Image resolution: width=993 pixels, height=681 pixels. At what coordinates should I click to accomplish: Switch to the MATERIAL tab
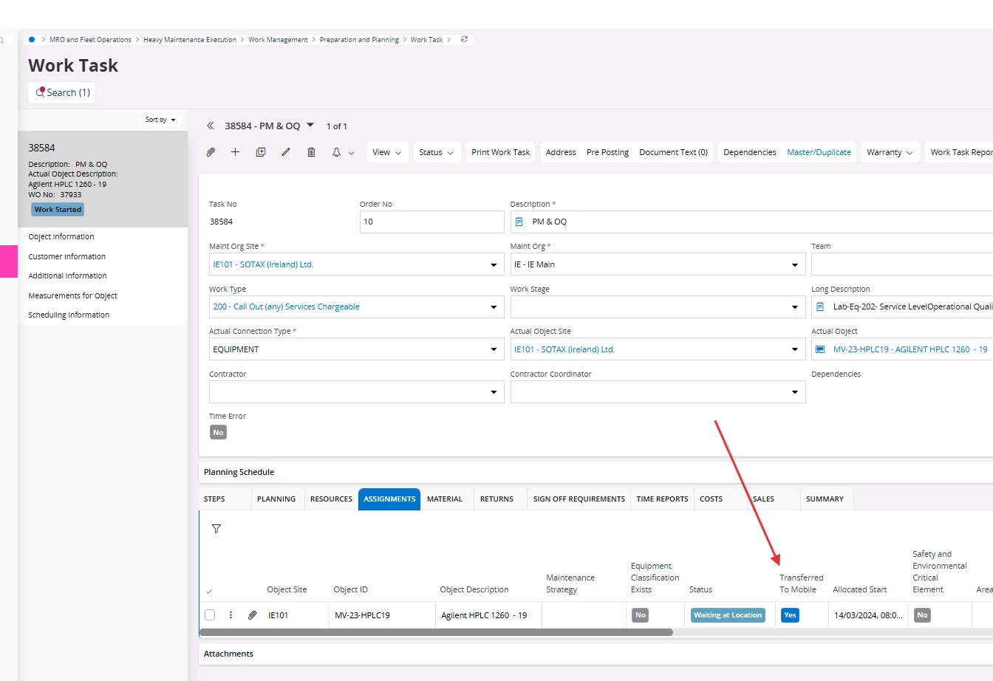point(444,499)
